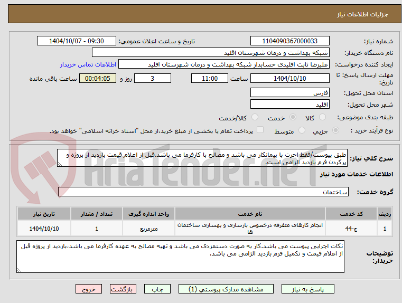The width and height of the screenshot is (402, 303).
Task: Click the ایجاد کننده درخواست field
Action: (x=224, y=64)
